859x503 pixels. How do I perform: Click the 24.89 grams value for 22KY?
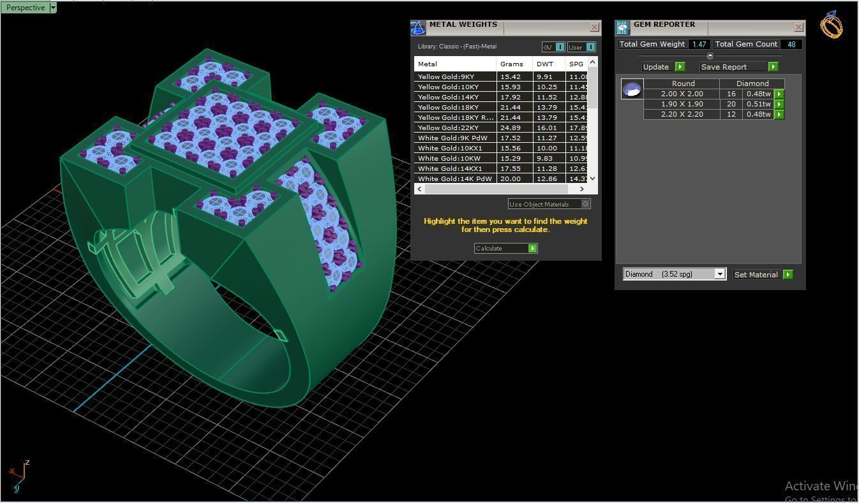coord(511,128)
